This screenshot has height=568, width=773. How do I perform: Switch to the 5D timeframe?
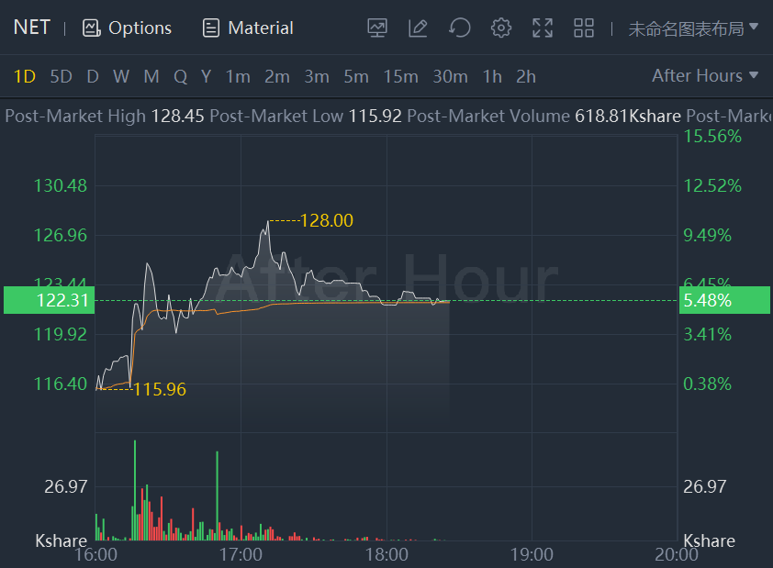62,77
